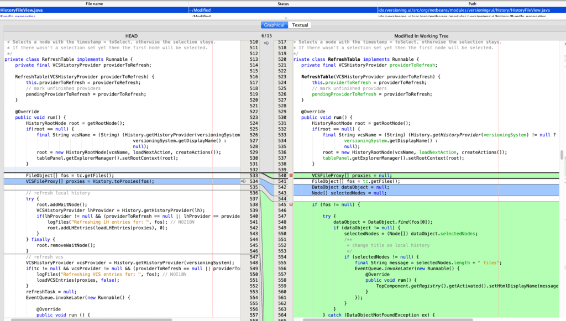This screenshot has width=566, height=321.
Task: Sort by the File name column header
Action: 94,3
